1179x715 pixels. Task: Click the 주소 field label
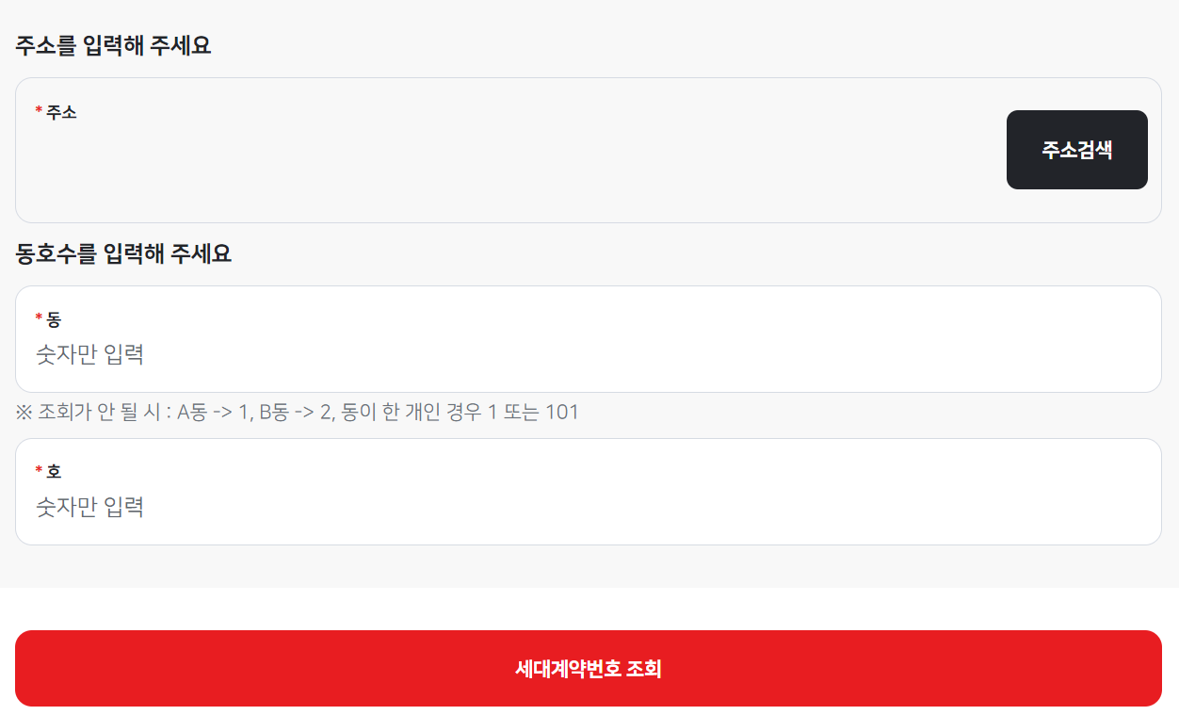pos(61,112)
